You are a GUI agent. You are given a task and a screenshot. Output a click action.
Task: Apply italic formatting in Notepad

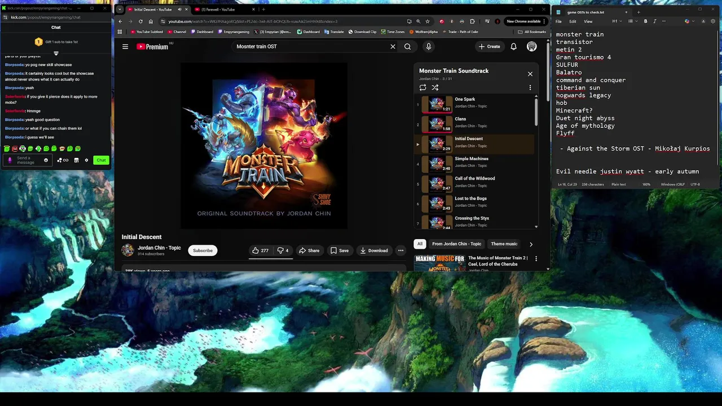(655, 21)
